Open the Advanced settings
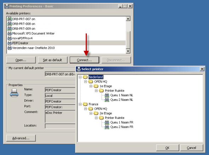The width and height of the screenshot is (209, 155). (21, 138)
